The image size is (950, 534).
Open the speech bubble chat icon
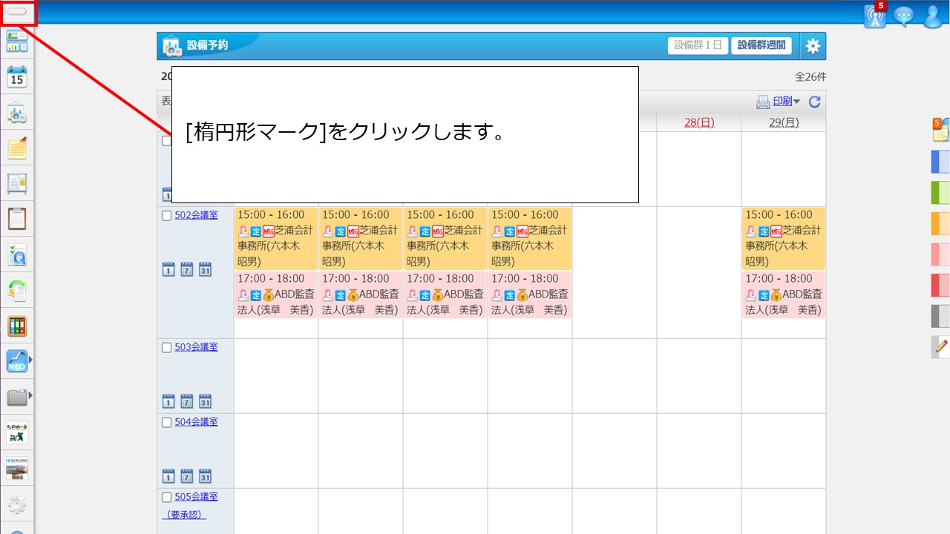(x=903, y=16)
